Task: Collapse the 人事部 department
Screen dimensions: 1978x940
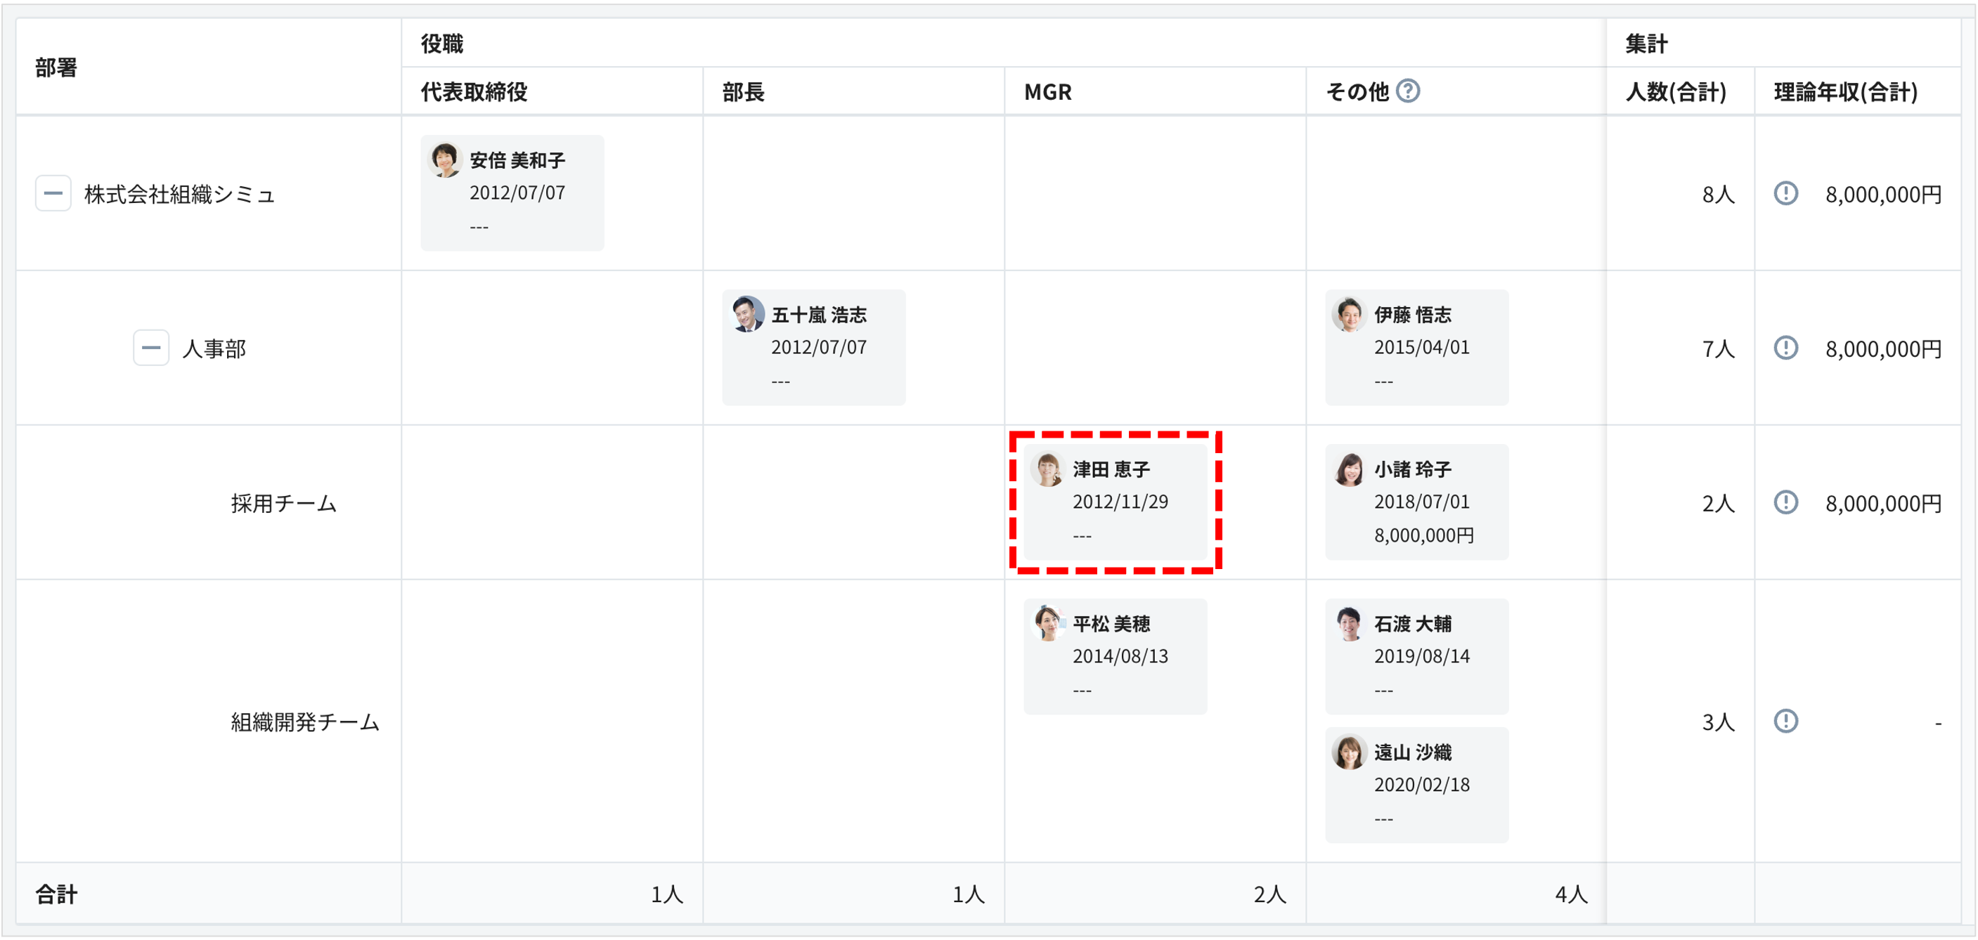Action: (150, 348)
